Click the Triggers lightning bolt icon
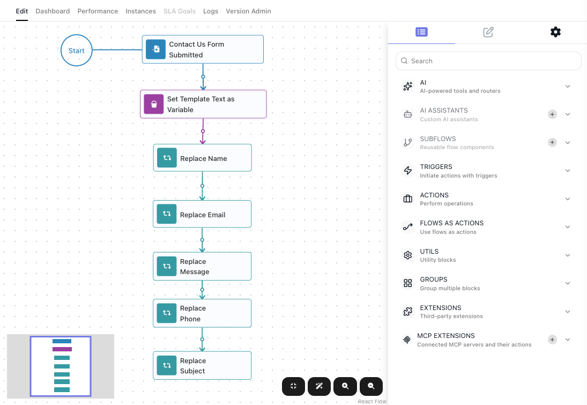The image size is (587, 405). [407, 171]
